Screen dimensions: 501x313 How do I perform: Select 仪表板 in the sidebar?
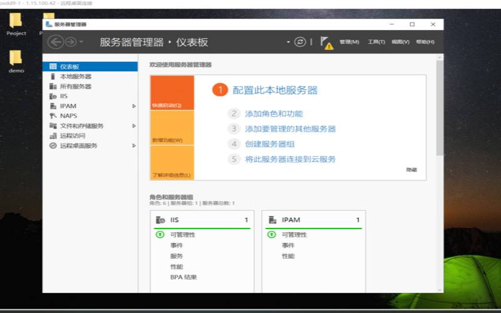coord(90,66)
